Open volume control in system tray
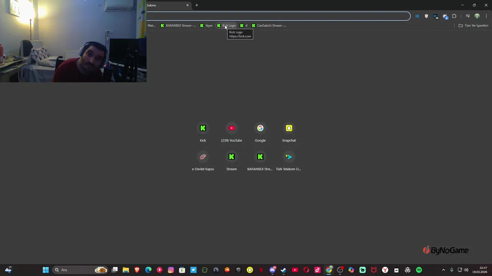This screenshot has width=492, height=276. tap(466, 270)
